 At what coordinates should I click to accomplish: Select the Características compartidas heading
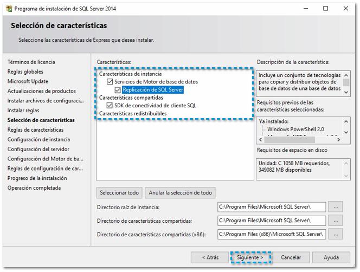(x=131, y=98)
